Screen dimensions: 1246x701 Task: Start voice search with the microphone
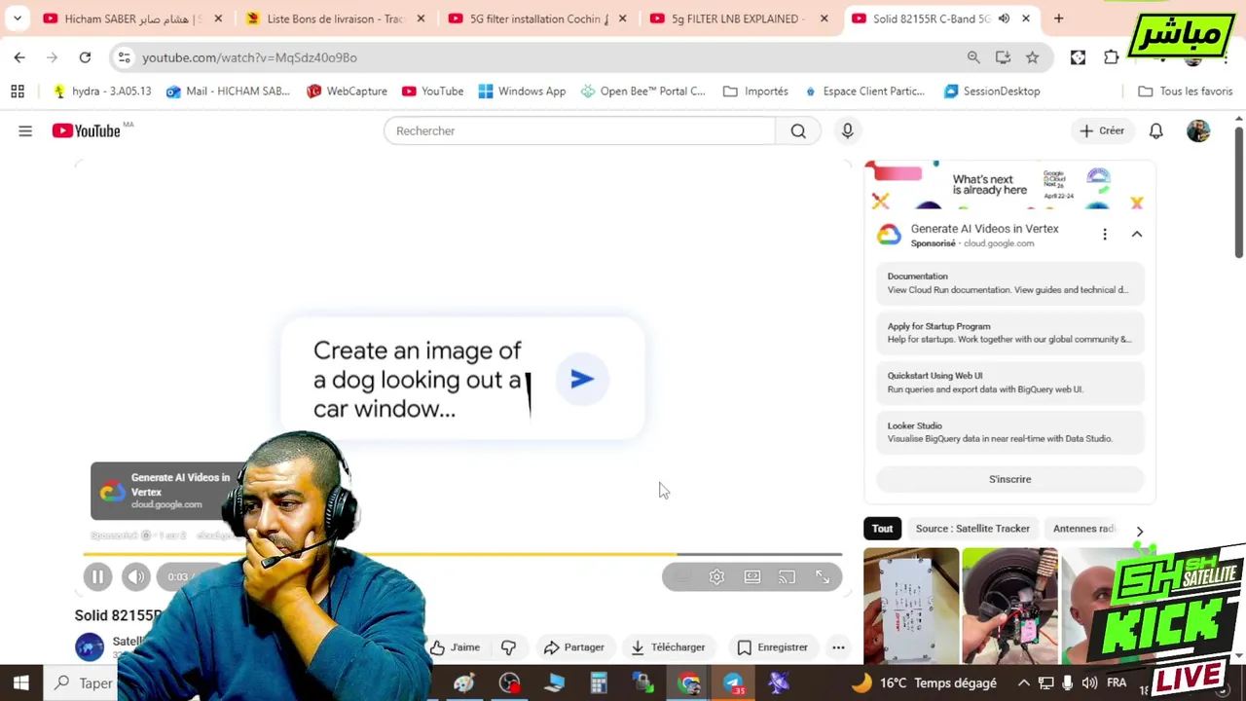point(847,130)
